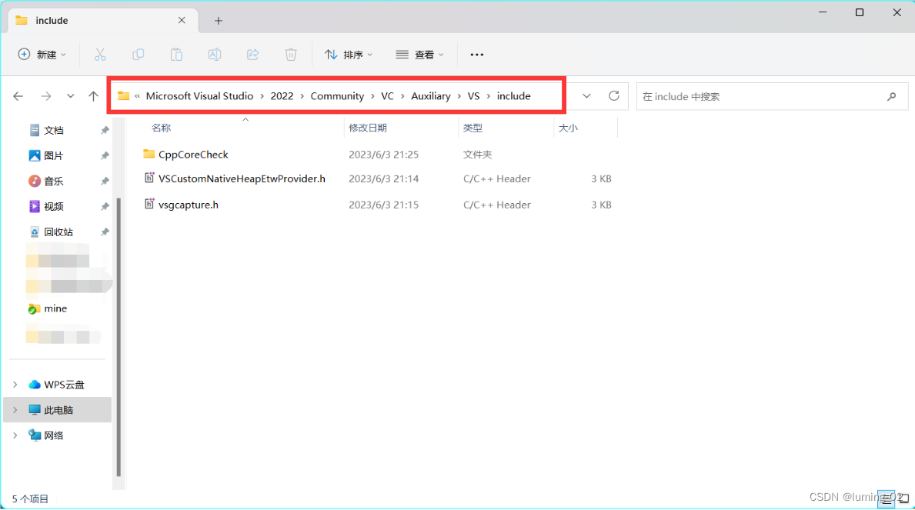The height and width of the screenshot is (510, 915).
Task: Expand 此电脑 tree node
Action: (x=15, y=410)
